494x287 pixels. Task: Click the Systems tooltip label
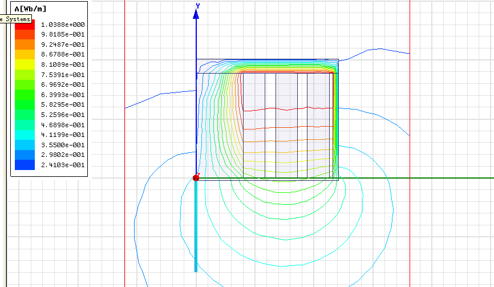pyautogui.click(x=16, y=19)
